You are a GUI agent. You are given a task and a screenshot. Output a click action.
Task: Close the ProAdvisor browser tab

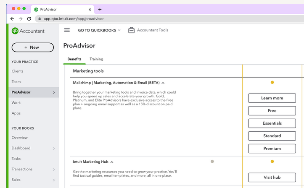coord(90,9)
